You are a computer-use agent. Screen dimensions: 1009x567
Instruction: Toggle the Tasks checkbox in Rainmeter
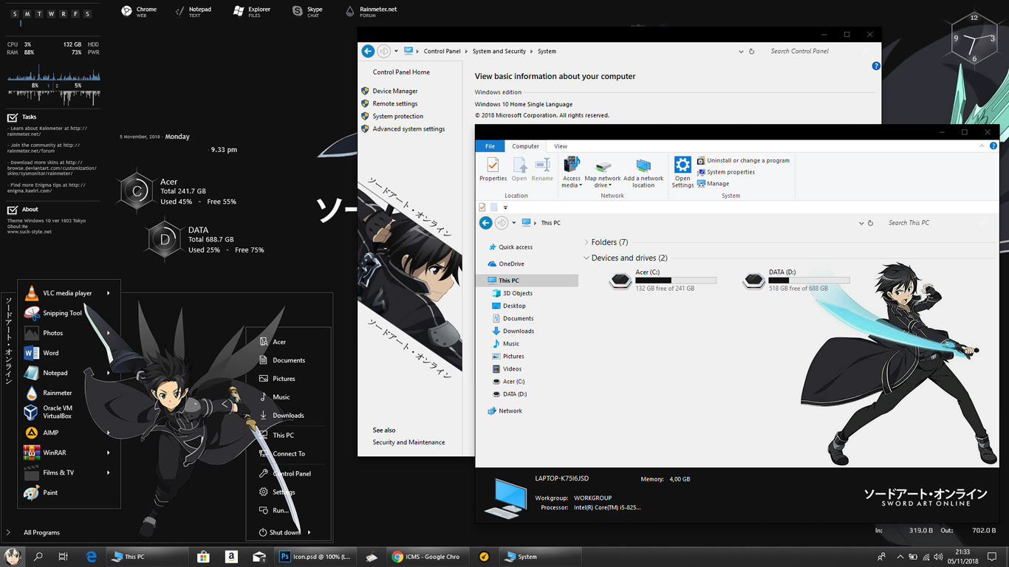[13, 117]
